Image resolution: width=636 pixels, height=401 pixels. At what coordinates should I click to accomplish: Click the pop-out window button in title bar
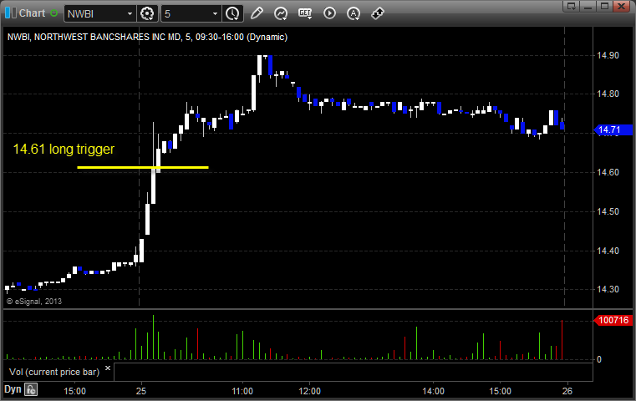pyautogui.click(x=572, y=6)
